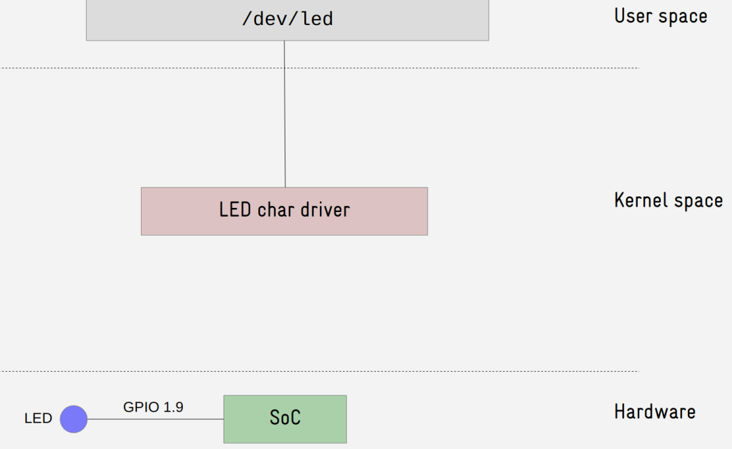Viewport: 732px width, 449px height.
Task: Select the Hardware layer label
Action: 654,411
